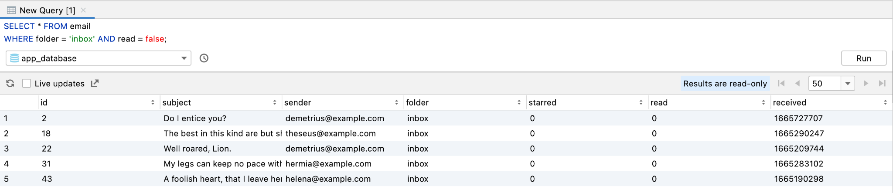Open results in external window icon
This screenshot has height=193, width=893.
[95, 83]
